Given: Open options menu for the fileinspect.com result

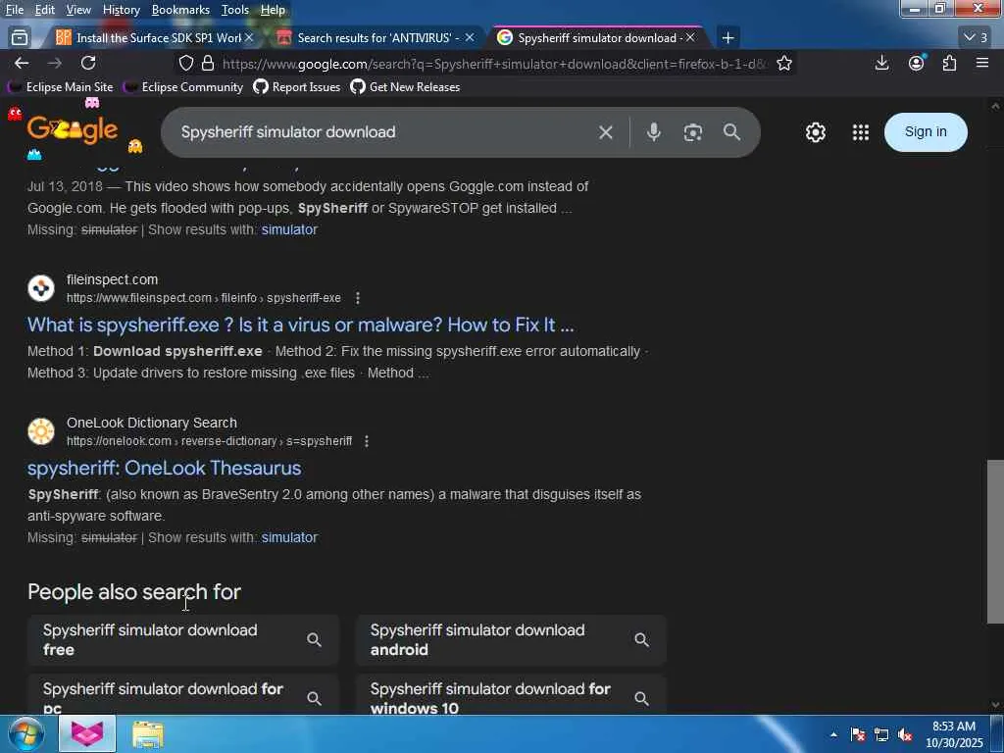Looking at the screenshot, I should click(x=358, y=298).
